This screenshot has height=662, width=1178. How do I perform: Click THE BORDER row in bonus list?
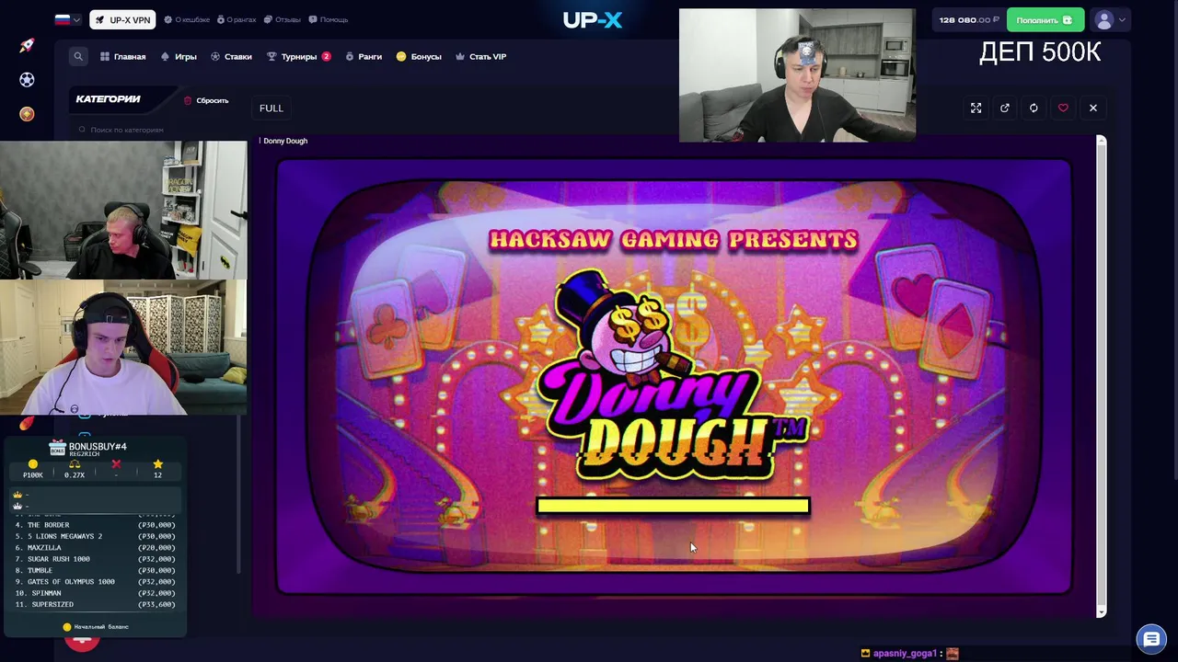coord(96,525)
